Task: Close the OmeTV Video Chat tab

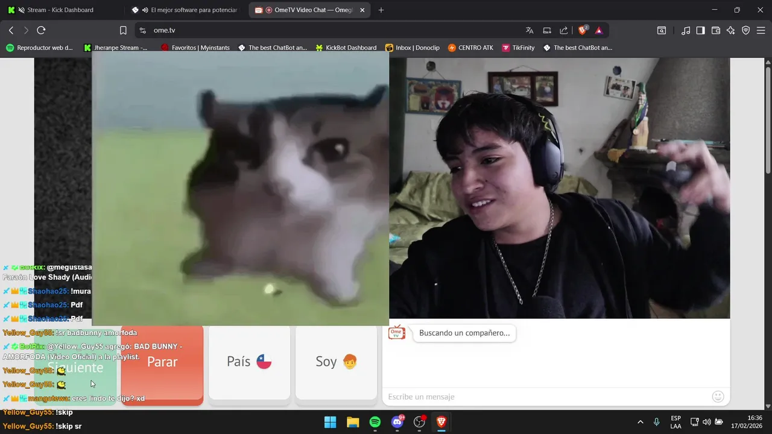Action: tap(361, 10)
